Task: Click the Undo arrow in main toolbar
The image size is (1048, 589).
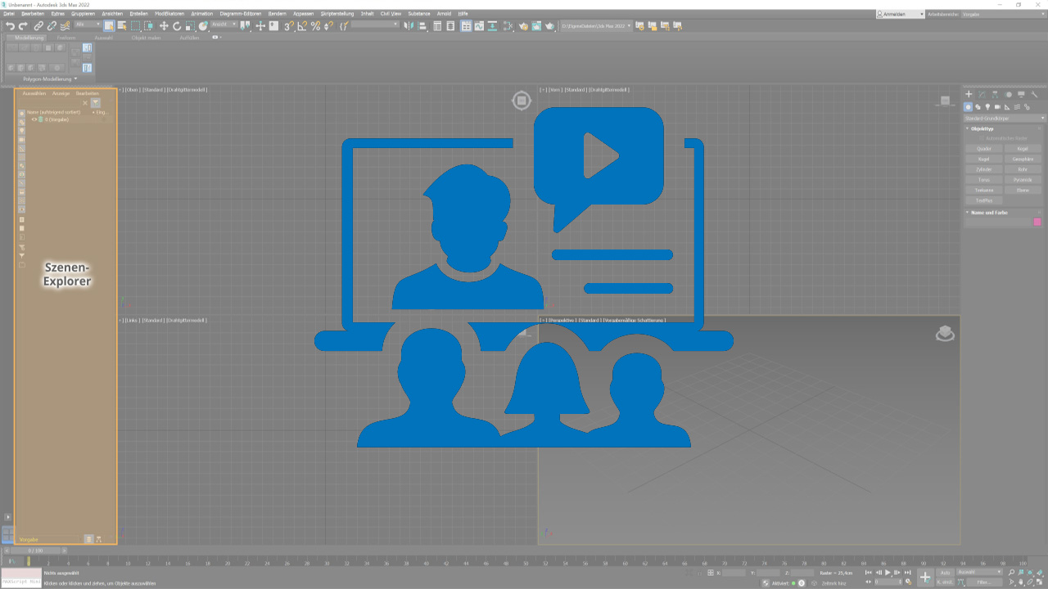Action: 10,26
